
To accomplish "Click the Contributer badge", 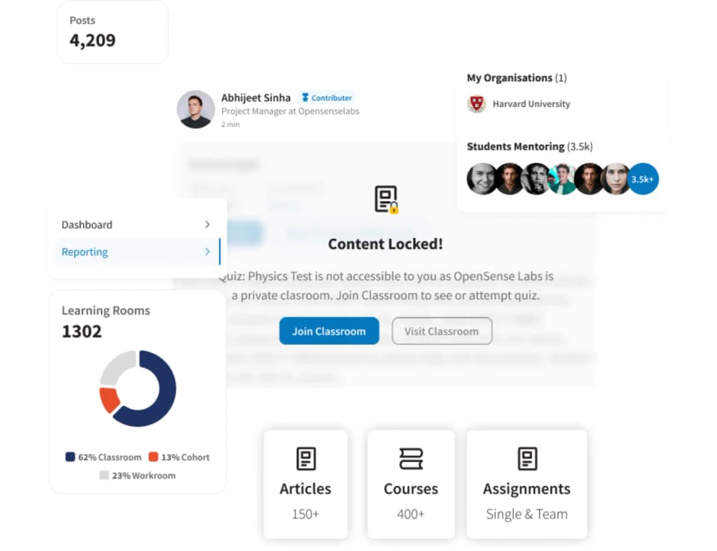I will tap(327, 98).
